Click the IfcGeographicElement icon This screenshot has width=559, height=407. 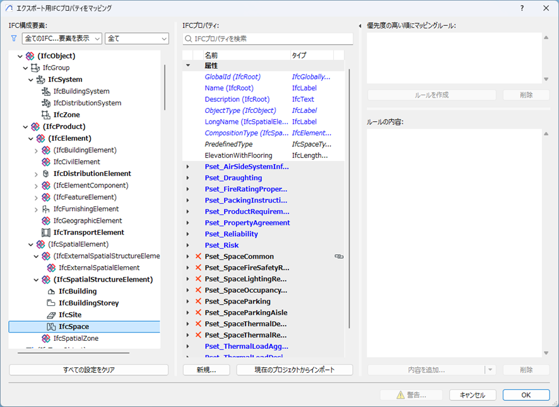[46, 220]
